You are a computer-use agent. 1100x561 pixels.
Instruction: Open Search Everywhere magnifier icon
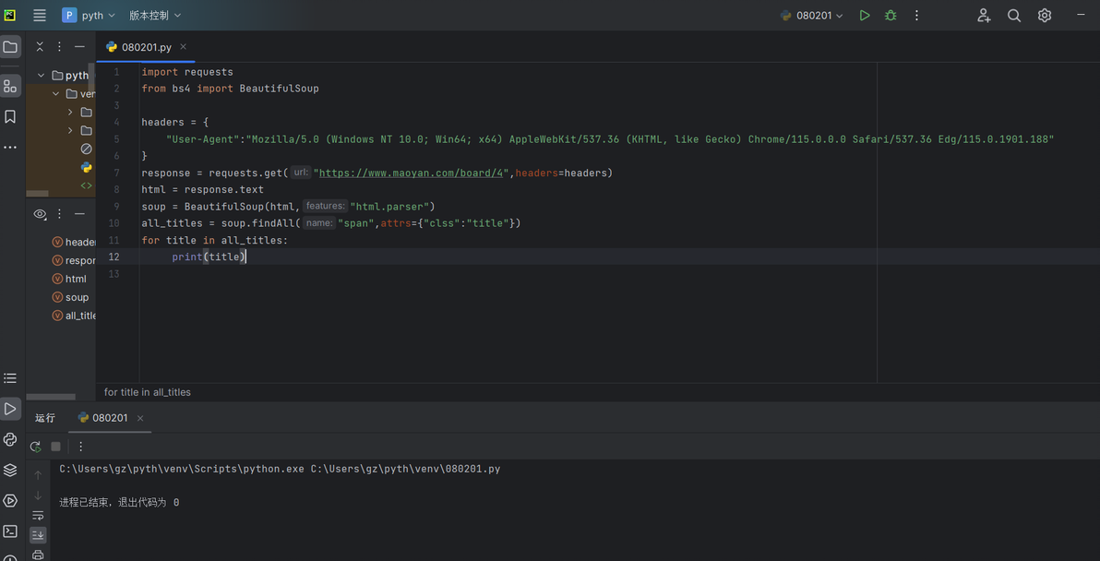[x=1013, y=16]
